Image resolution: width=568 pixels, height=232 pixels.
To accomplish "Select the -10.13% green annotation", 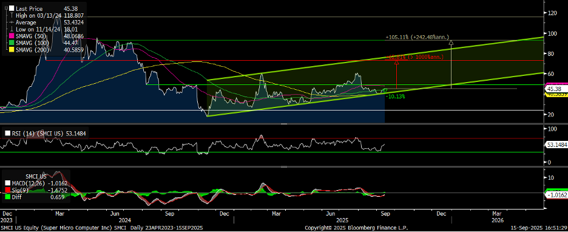I will pos(395,97).
